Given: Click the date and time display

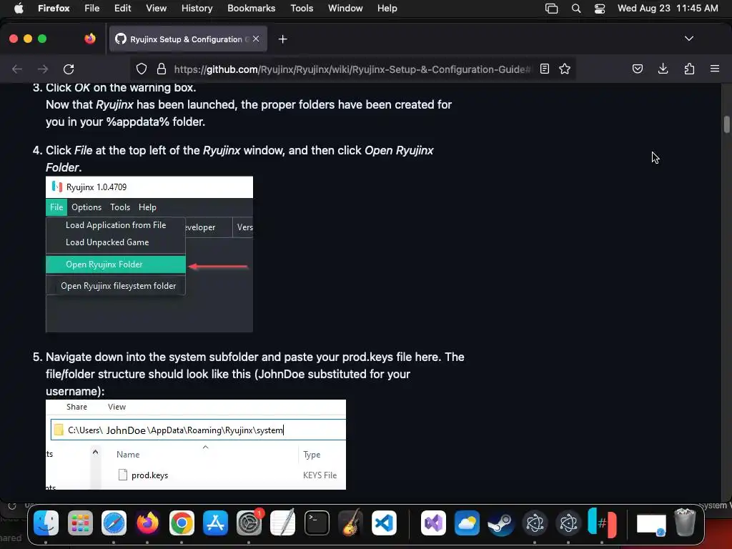Looking at the screenshot, I should tap(668, 9).
